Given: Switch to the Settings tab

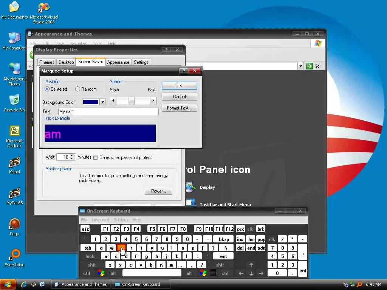Looking at the screenshot, I should coord(141,62).
